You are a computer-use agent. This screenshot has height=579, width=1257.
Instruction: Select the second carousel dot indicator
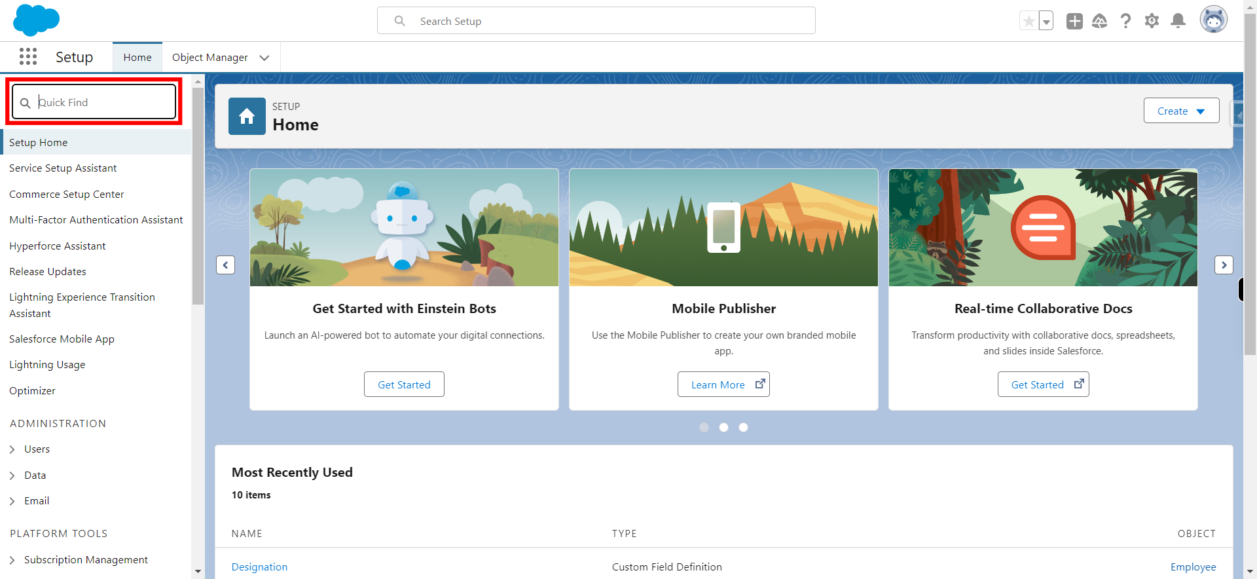[x=723, y=427]
